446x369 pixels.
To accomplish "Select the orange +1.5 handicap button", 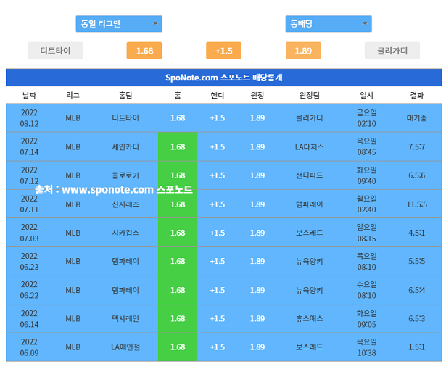I will pyautogui.click(x=223, y=51).
